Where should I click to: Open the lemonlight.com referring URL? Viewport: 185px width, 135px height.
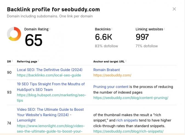coord(51,126)
